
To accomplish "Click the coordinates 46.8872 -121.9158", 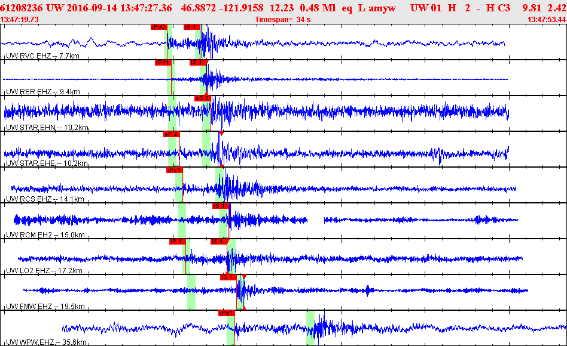I will 222,8.
